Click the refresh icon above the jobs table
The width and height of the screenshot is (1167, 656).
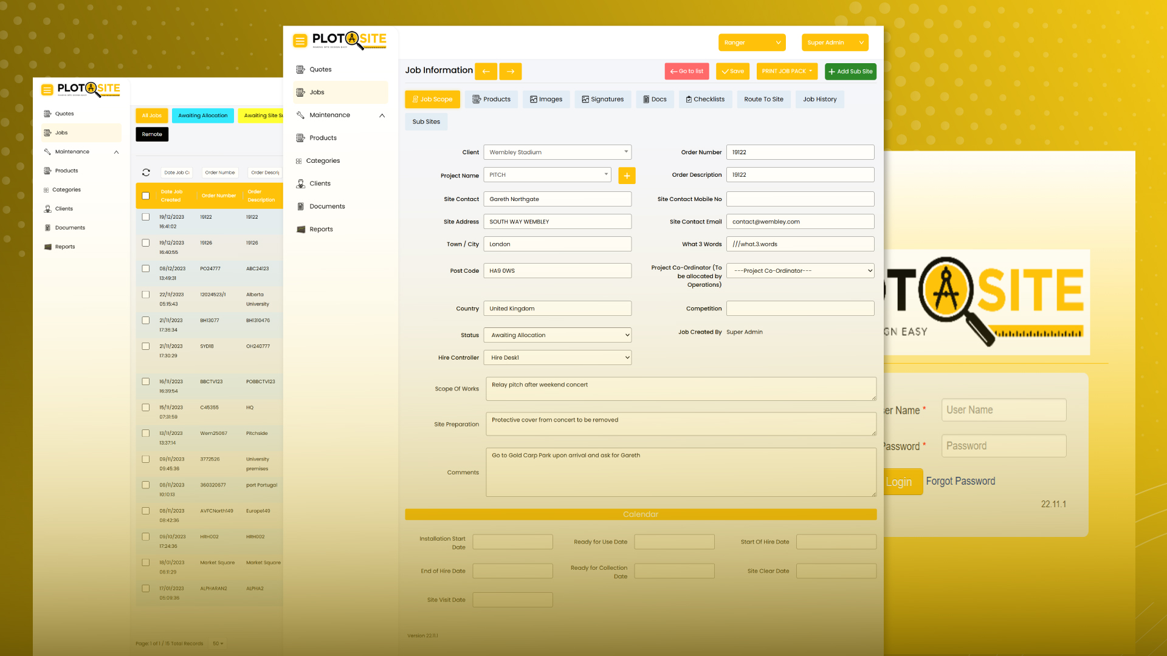pyautogui.click(x=146, y=173)
